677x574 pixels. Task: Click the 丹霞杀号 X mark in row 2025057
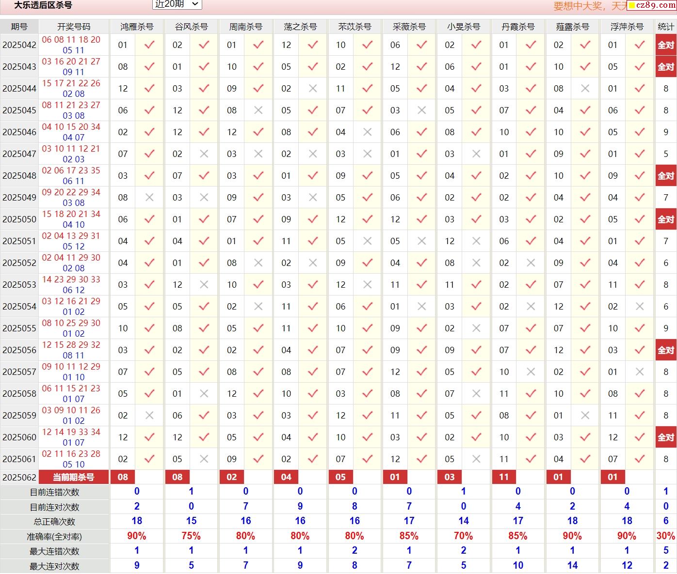[x=531, y=372]
